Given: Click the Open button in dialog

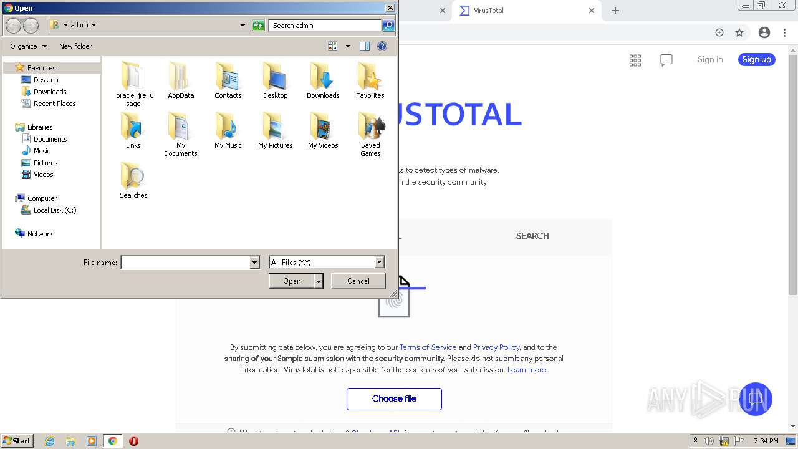Looking at the screenshot, I should [292, 282].
